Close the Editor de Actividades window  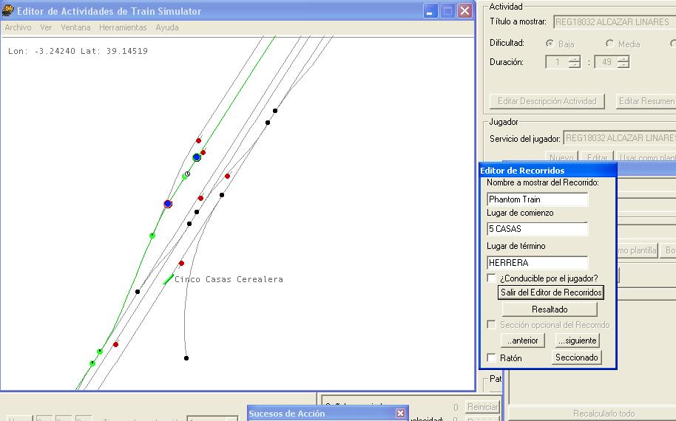pyautogui.click(x=464, y=10)
